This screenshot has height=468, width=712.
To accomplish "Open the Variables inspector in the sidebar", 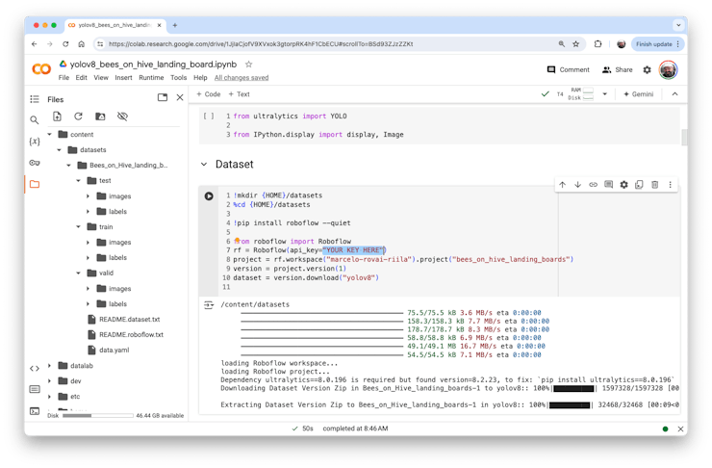I will 35,142.
